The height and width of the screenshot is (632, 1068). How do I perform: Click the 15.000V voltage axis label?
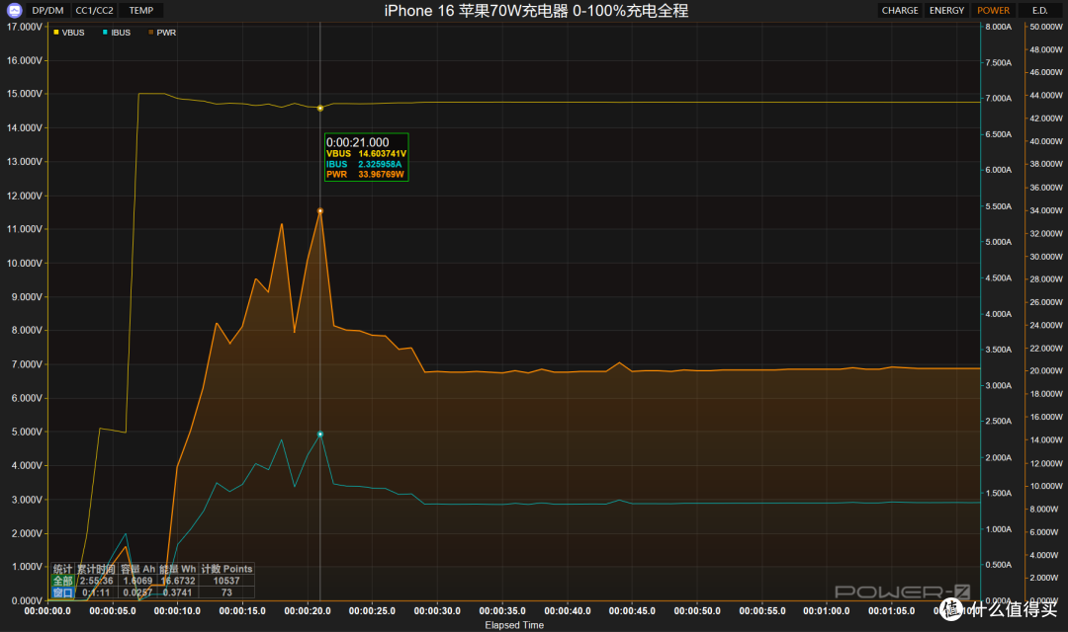pos(25,94)
